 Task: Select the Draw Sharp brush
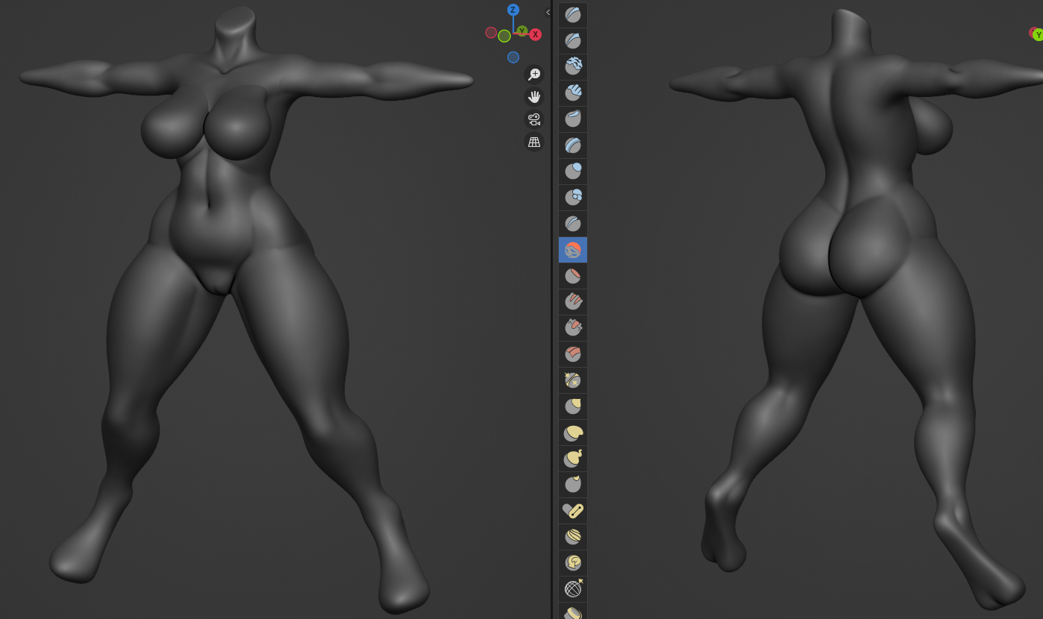click(573, 41)
